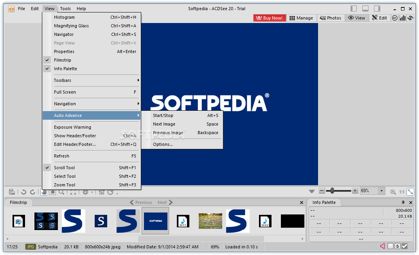The image size is (419, 255).
Task: Select the WAV file thumbnail
Action: (265, 221)
